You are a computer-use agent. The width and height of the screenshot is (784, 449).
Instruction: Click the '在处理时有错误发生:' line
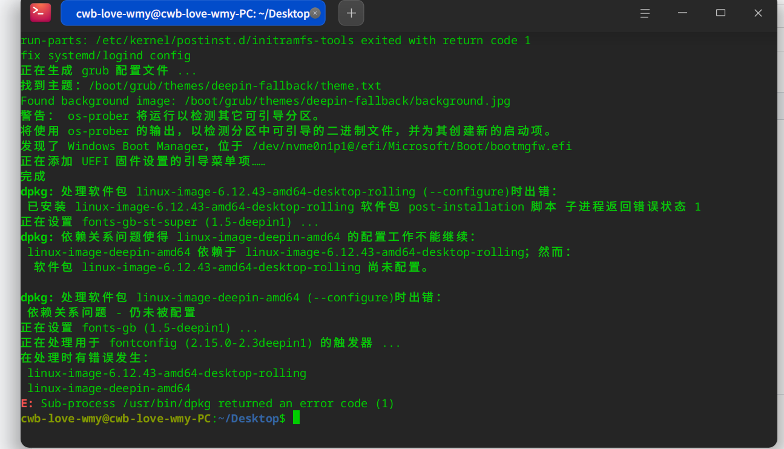tap(85, 358)
